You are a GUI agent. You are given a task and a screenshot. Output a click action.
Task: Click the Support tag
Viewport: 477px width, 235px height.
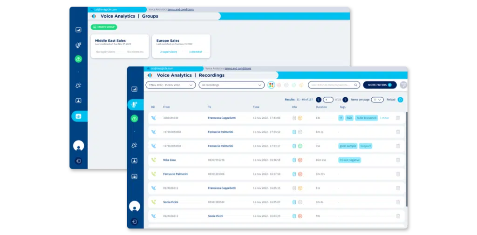365,146
